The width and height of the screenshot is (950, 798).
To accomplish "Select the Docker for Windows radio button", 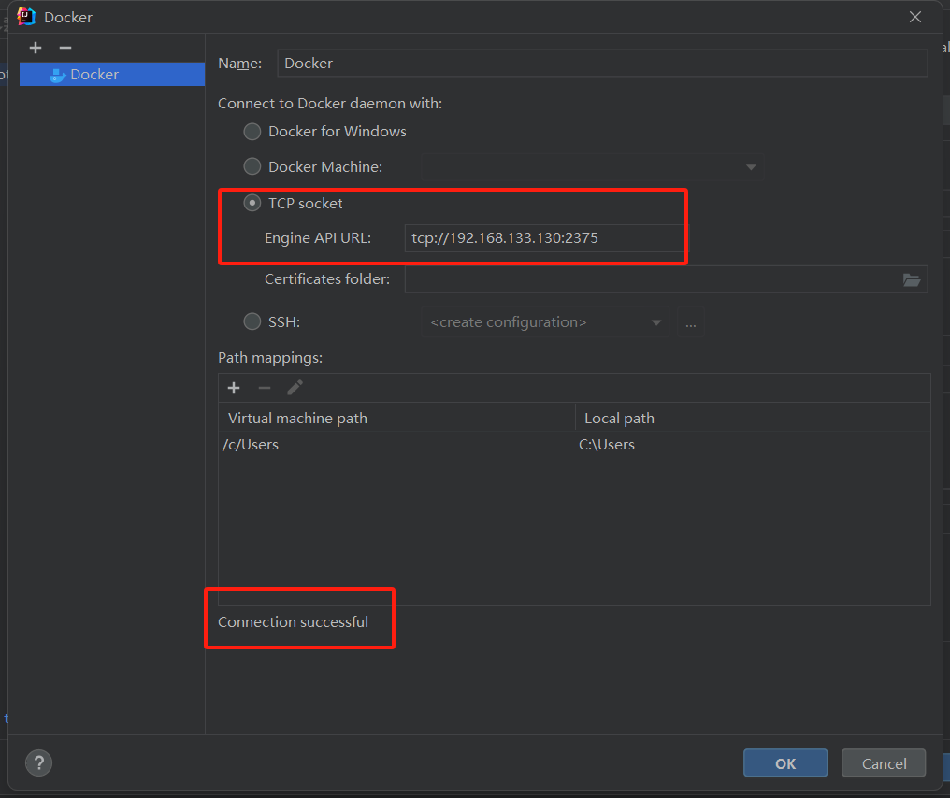I will [252, 132].
